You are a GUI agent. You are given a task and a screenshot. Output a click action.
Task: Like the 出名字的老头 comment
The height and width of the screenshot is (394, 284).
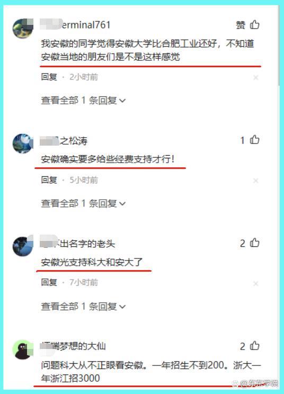click(x=255, y=243)
